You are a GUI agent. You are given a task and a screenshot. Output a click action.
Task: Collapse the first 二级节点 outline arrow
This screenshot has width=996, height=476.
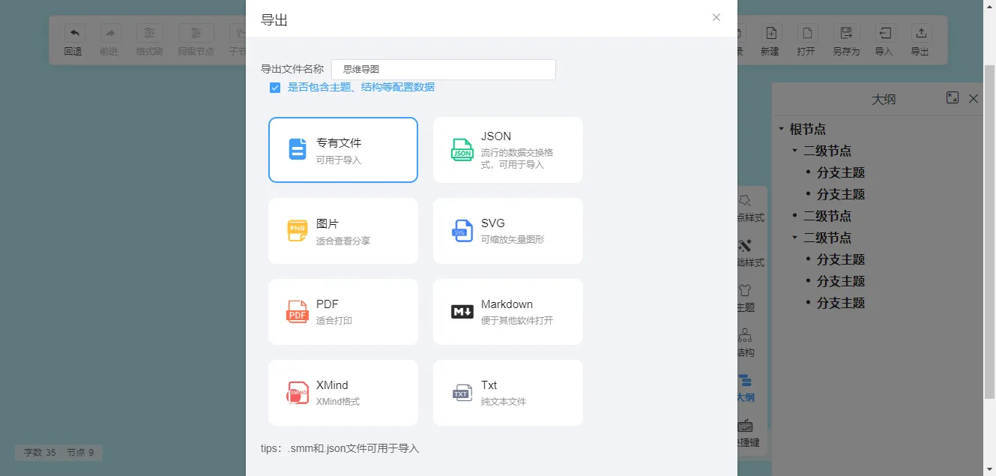[795, 151]
